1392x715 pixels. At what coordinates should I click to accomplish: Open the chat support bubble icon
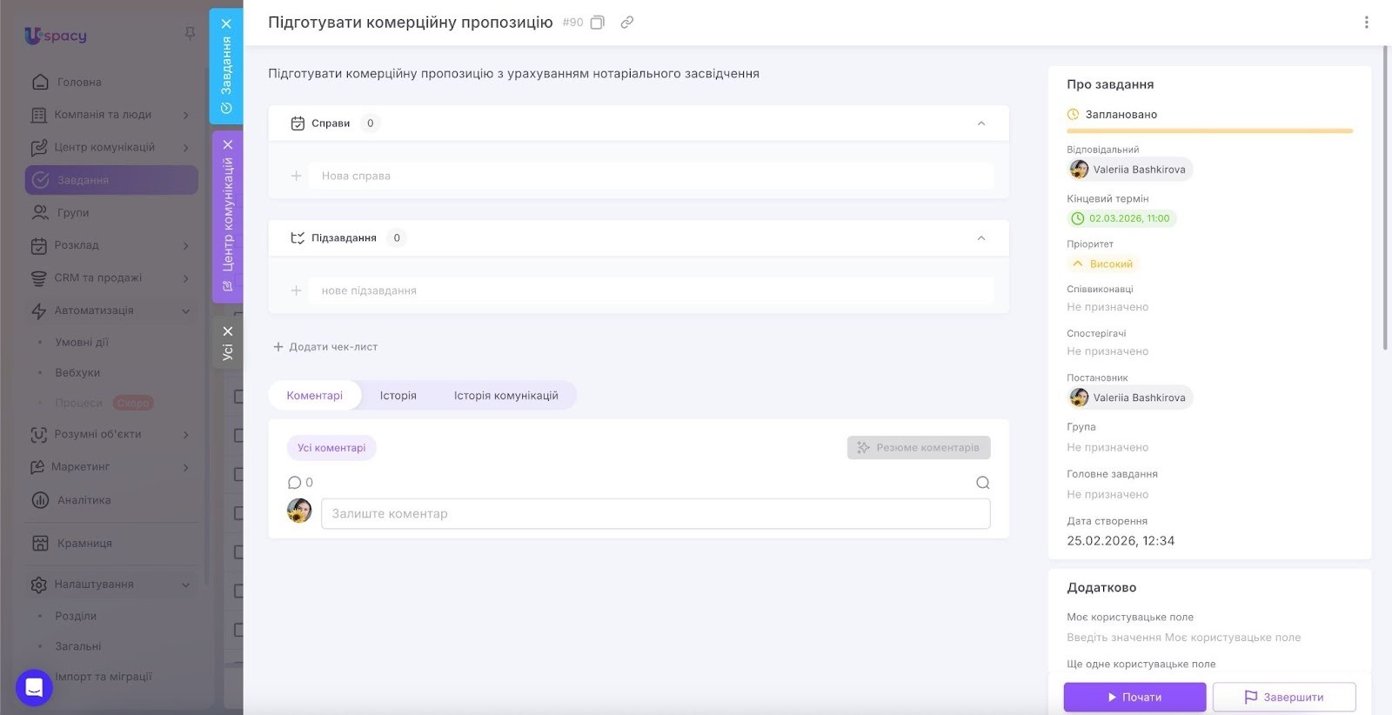(x=34, y=688)
